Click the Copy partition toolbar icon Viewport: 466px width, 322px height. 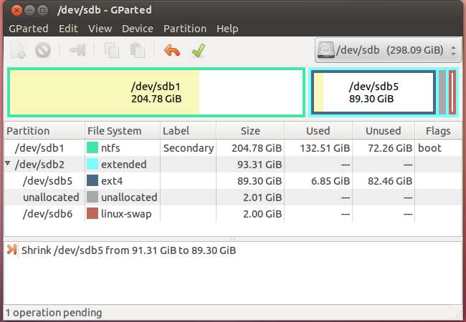(x=112, y=51)
